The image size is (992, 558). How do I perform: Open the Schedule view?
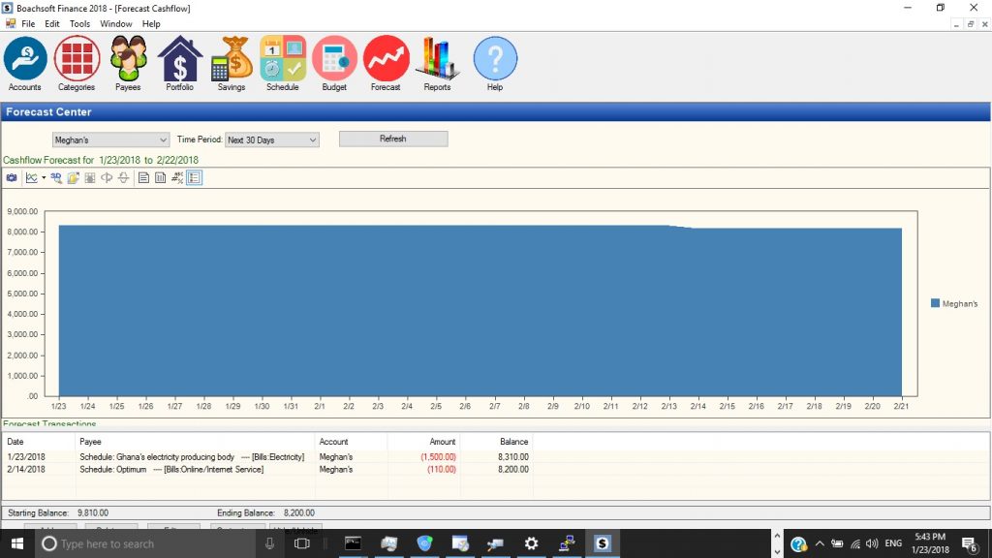[283, 63]
